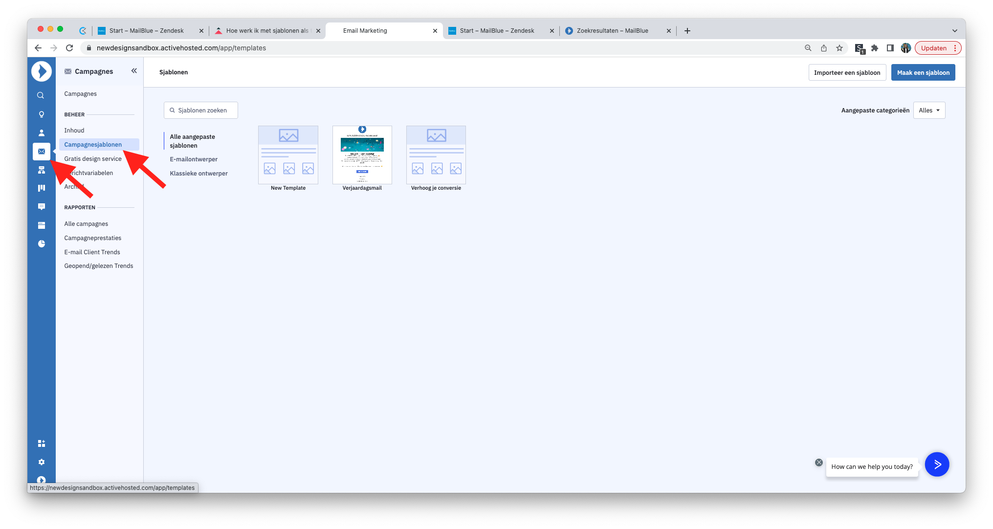Open Alle campagnes report
The height and width of the screenshot is (529, 993).
pyautogui.click(x=86, y=224)
